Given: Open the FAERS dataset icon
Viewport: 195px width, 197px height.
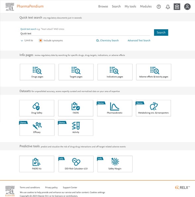Looking at the screenshot, I should tap(76, 106).
